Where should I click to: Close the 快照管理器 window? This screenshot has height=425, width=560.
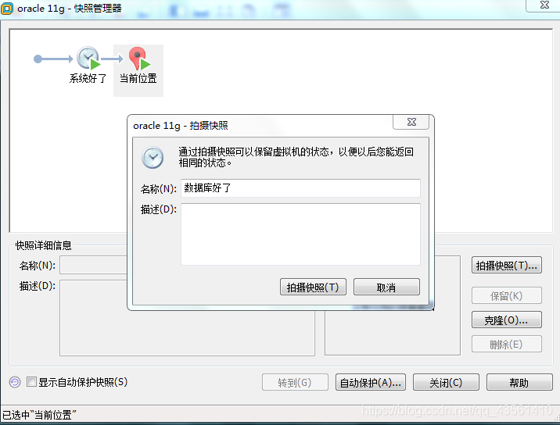(x=544, y=5)
